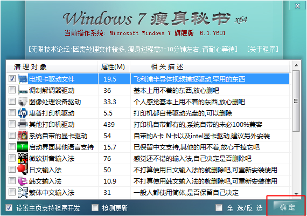Click the scrollbar up arrow

pyautogui.click(x=296, y=65)
